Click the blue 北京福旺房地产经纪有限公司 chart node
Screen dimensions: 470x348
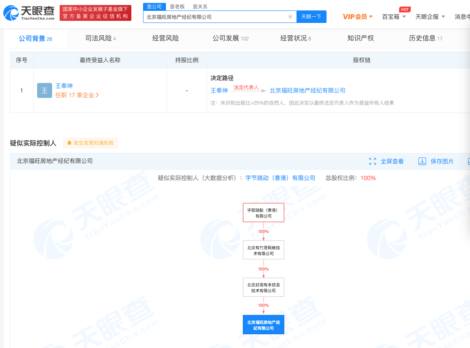tap(264, 325)
